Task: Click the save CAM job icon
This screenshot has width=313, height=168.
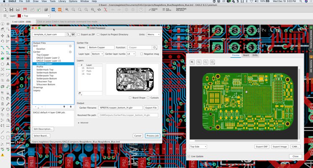Action: (x=73, y=34)
